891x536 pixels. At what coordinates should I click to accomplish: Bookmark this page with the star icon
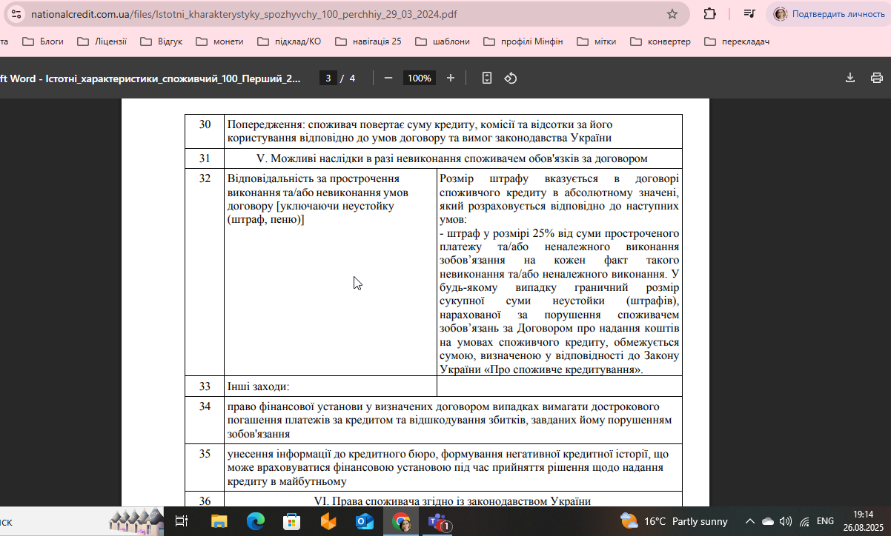pyautogui.click(x=672, y=14)
